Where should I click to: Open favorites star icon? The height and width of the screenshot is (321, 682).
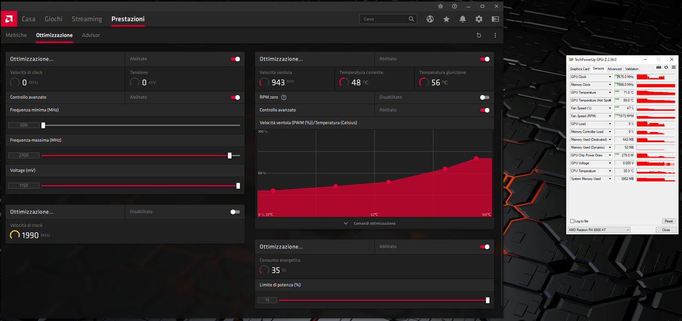click(446, 19)
